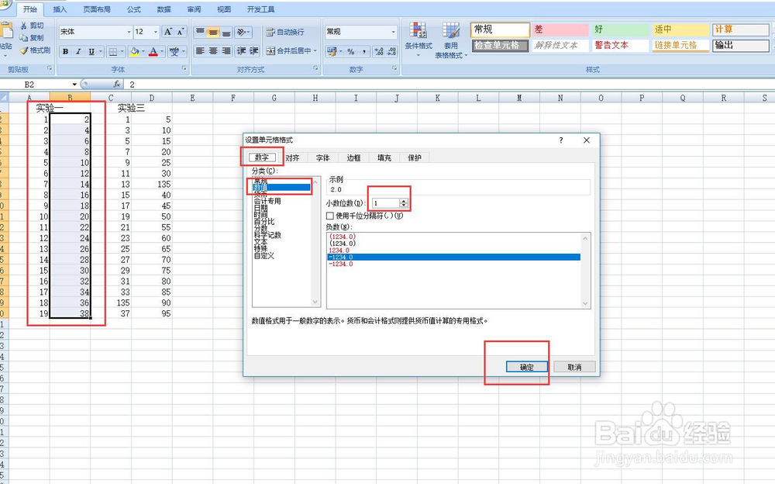Open the Alignment (对齐) dialog tab
This screenshot has width=775, height=484.
pyautogui.click(x=293, y=158)
